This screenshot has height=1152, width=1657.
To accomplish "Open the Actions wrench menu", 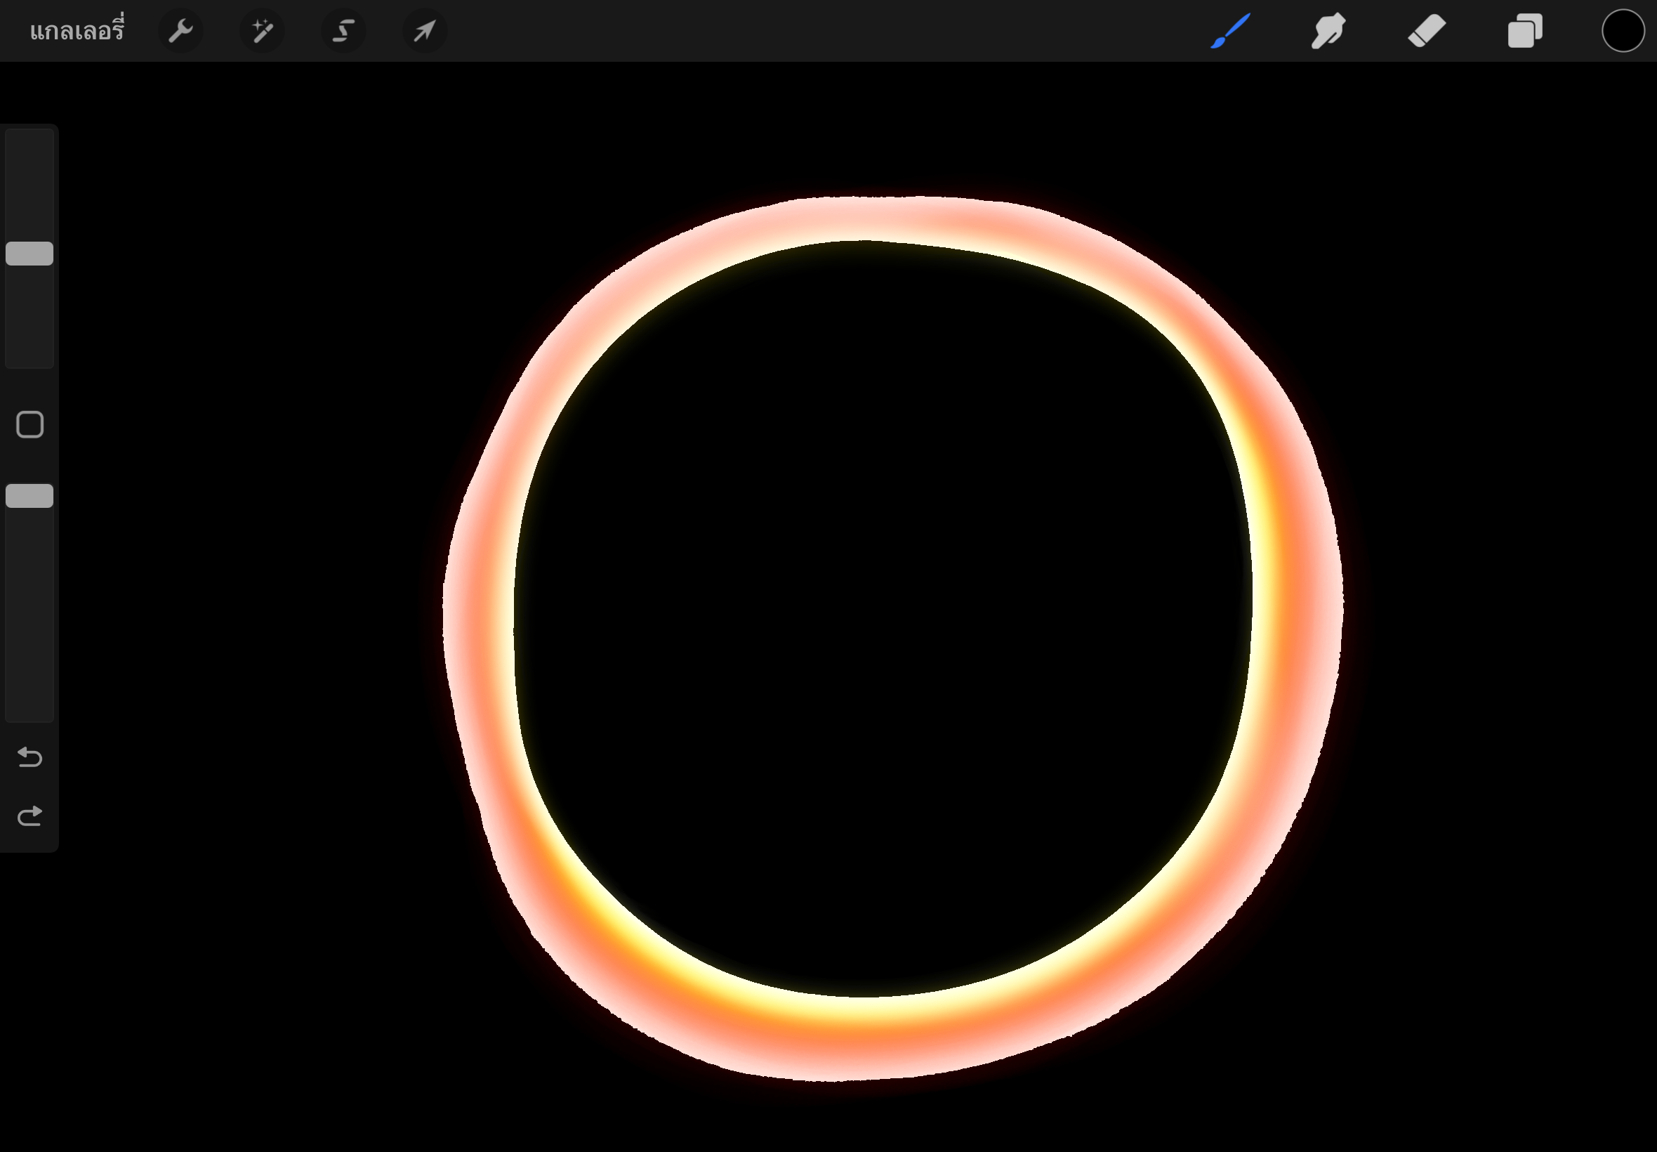I will coord(180,31).
